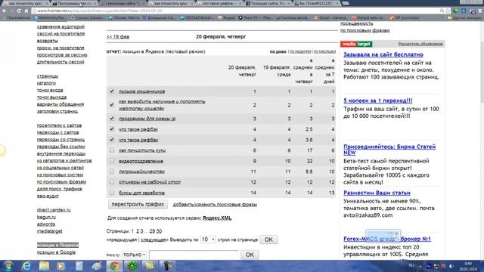Open the green flower ICQ taskbar icon
The height and width of the screenshot is (272, 484).
pyautogui.click(x=132, y=266)
